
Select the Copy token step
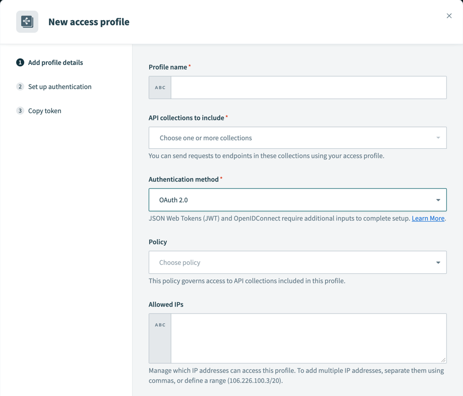(x=45, y=111)
